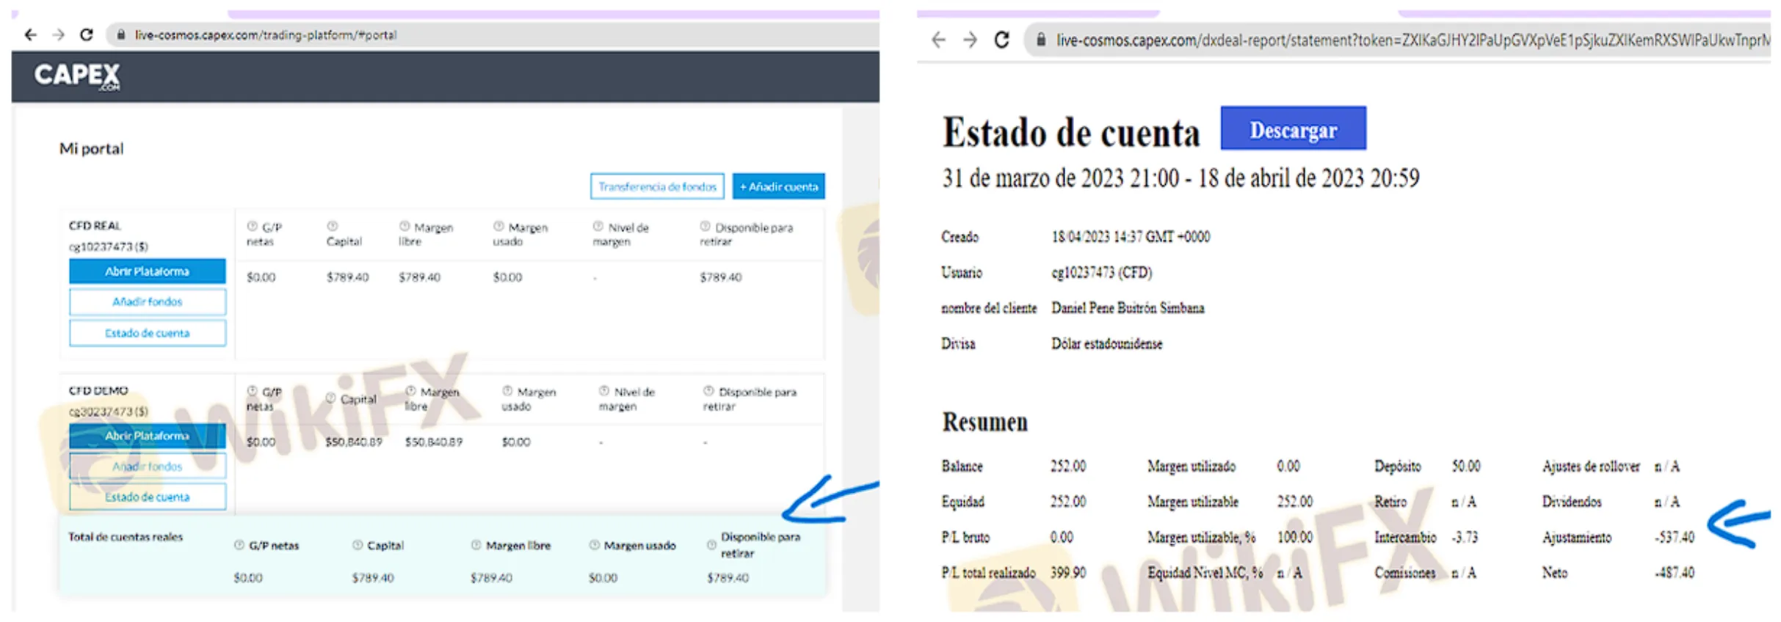Screen dimensions: 1781x622
Task: Select the Balance value 252.00
Action: tap(1068, 466)
